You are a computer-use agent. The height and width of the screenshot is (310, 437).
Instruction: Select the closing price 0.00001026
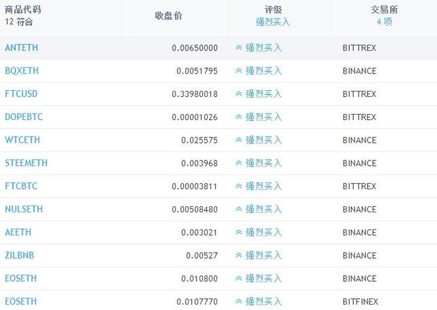click(195, 117)
